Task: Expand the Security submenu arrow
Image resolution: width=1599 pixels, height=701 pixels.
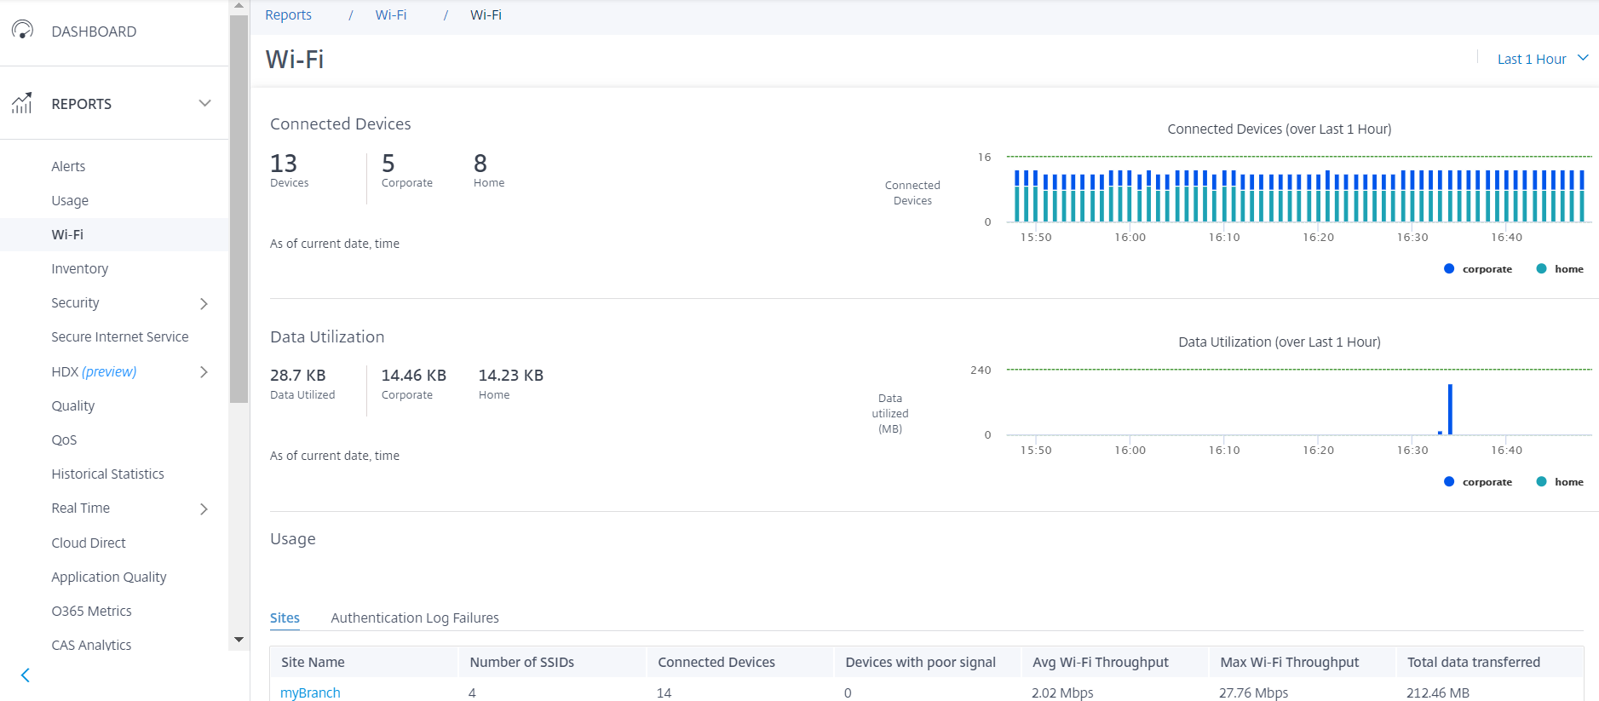Action: coord(204,303)
